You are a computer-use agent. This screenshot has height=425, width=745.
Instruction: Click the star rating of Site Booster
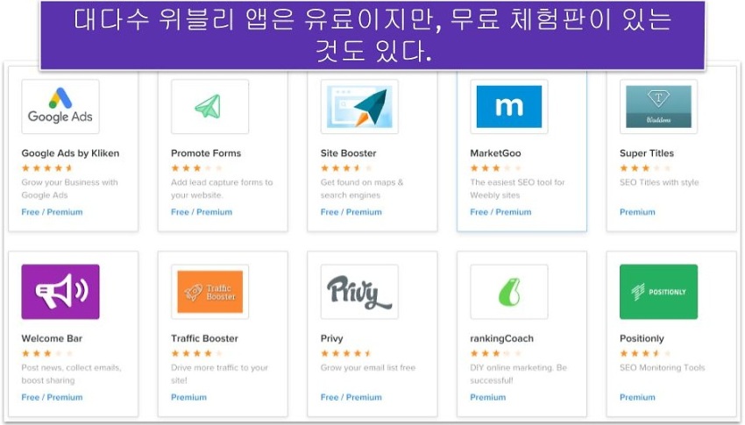pos(346,168)
